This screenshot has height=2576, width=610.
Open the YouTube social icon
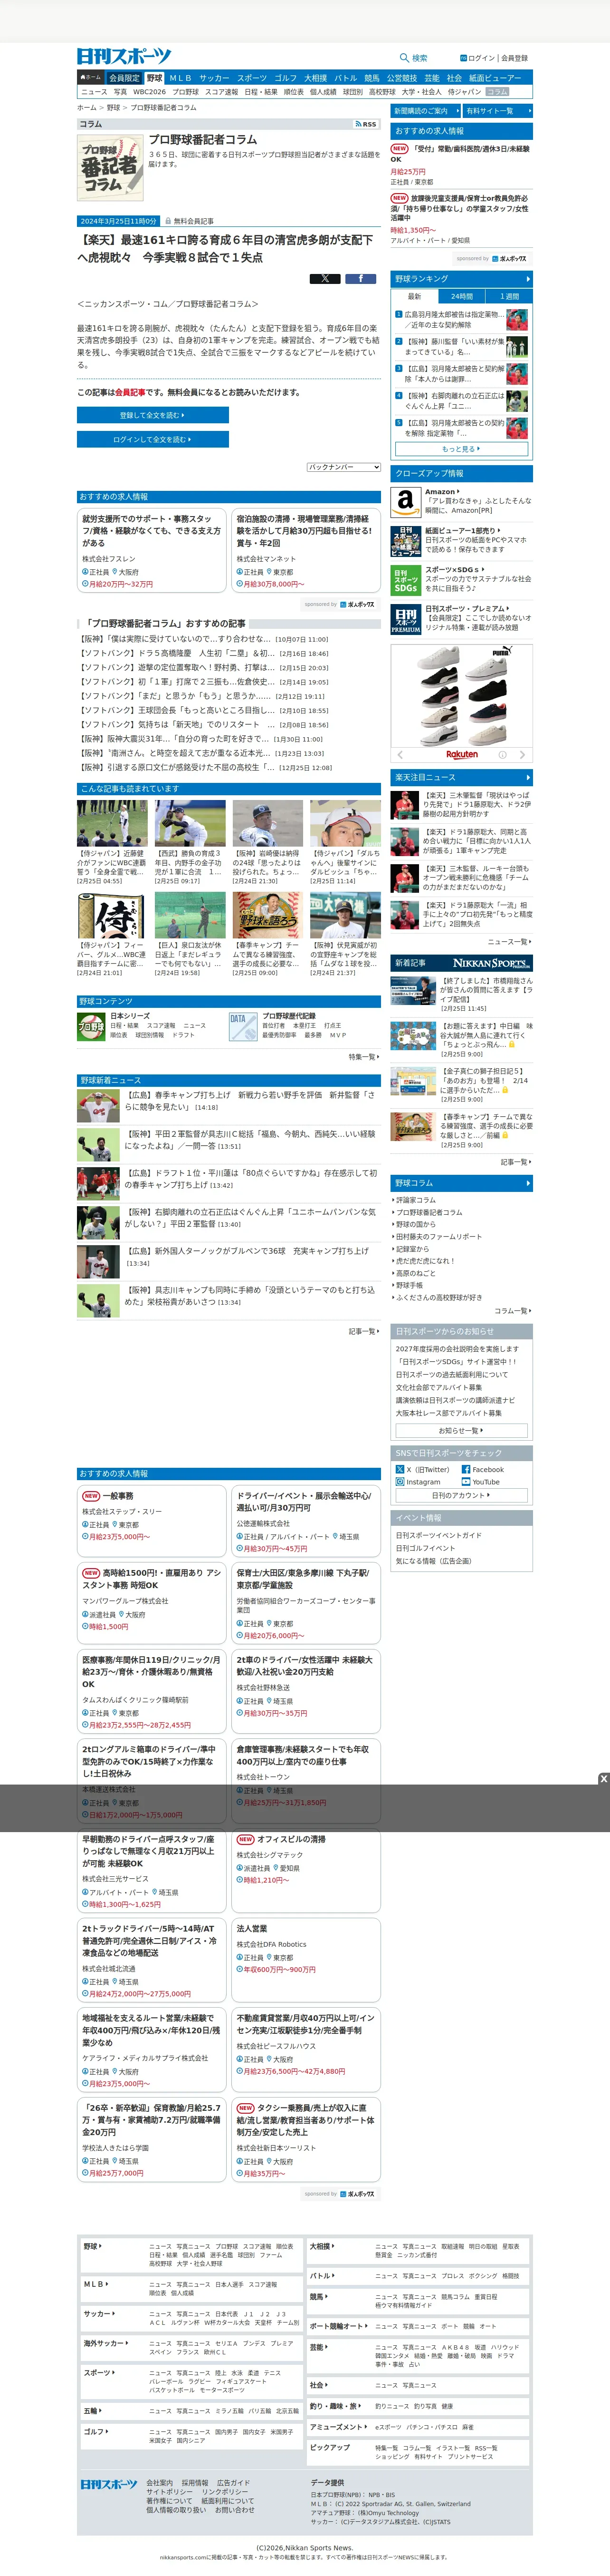[x=465, y=1482]
